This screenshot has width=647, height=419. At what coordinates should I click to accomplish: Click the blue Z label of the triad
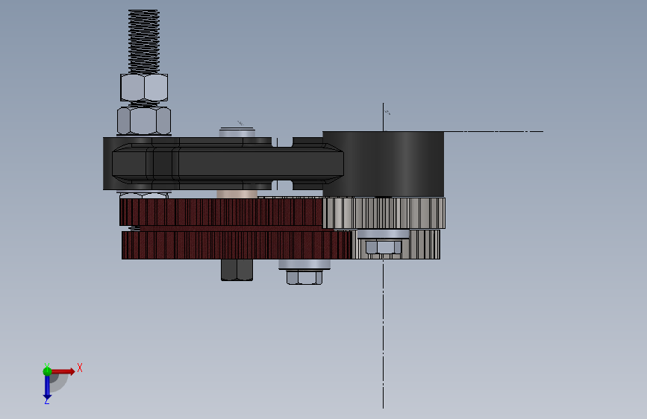click(46, 400)
